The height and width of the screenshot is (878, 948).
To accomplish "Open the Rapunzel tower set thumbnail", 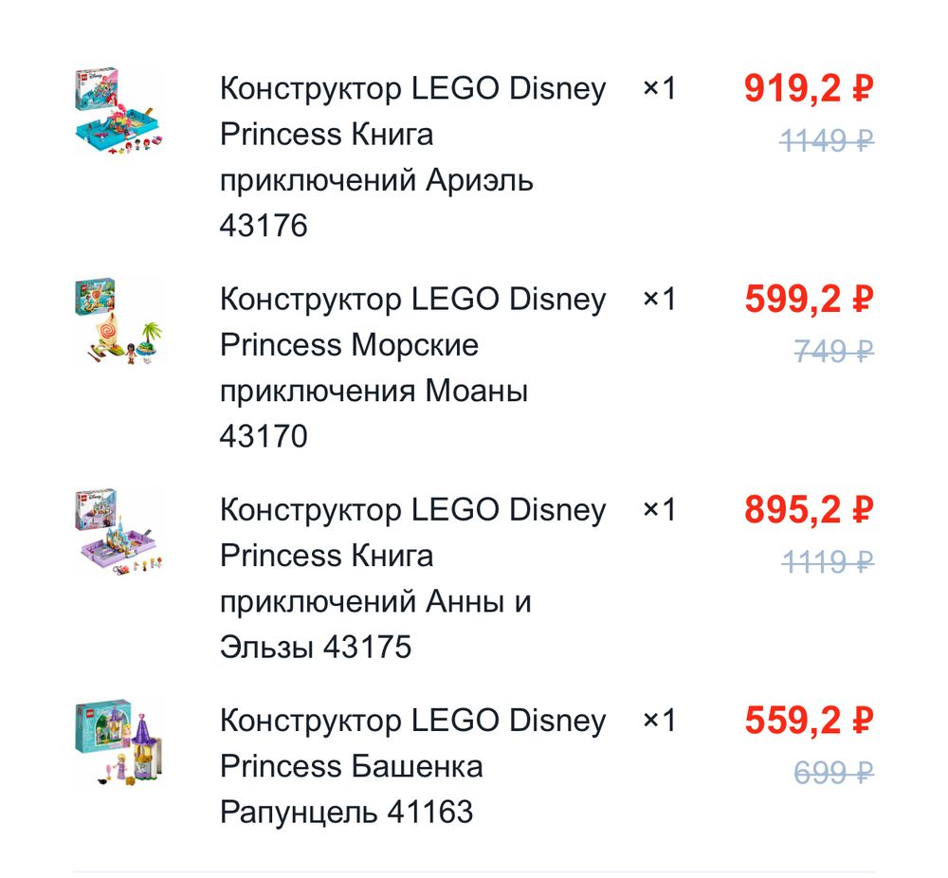I will 118,743.
